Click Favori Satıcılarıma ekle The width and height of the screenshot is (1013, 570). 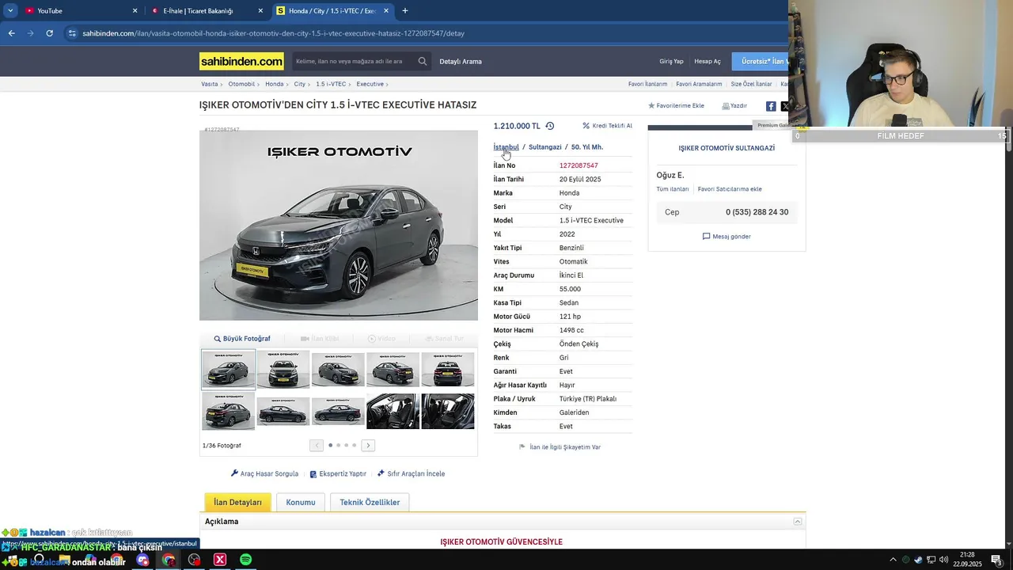730,189
